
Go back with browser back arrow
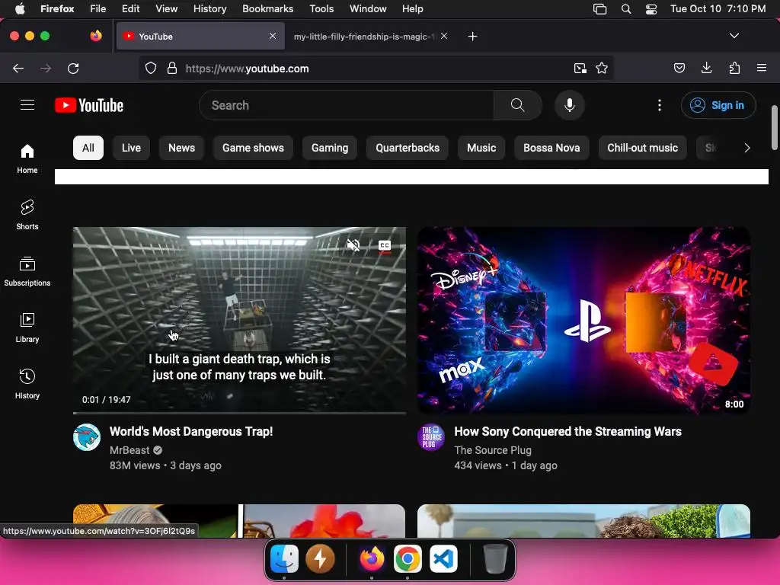click(18, 68)
